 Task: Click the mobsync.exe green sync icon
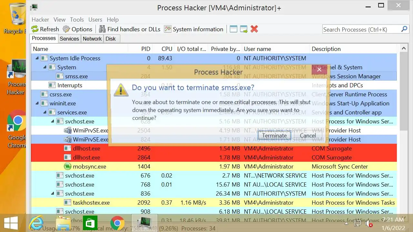tap(67, 167)
